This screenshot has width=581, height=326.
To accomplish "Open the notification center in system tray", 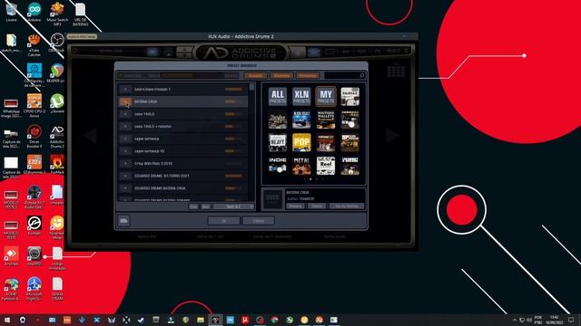I will point(571,320).
